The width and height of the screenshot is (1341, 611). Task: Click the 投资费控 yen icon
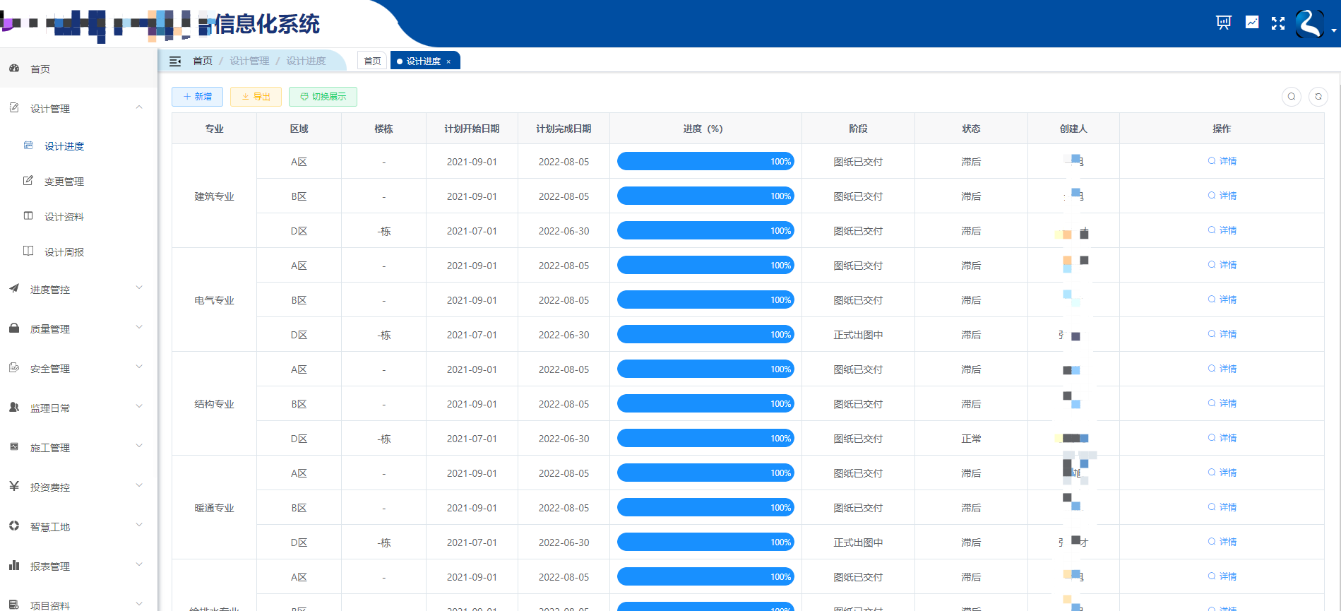(14, 487)
